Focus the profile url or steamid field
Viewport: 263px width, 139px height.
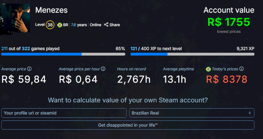click(x=64, y=113)
